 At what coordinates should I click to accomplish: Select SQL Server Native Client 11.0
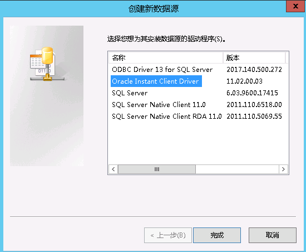pos(159,105)
